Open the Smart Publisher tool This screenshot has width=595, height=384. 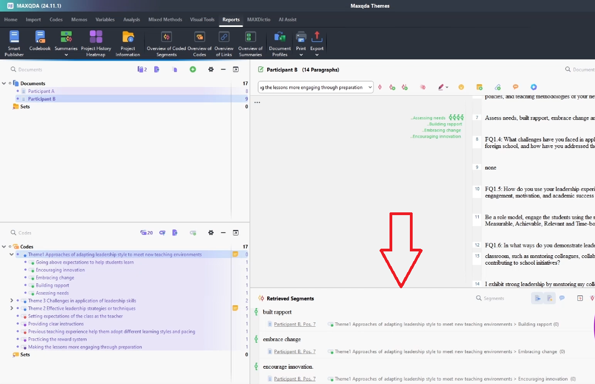pos(14,43)
